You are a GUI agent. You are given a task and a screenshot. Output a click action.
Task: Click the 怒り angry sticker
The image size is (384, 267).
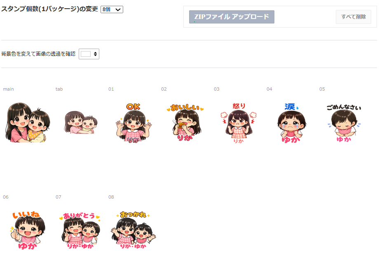click(x=239, y=123)
